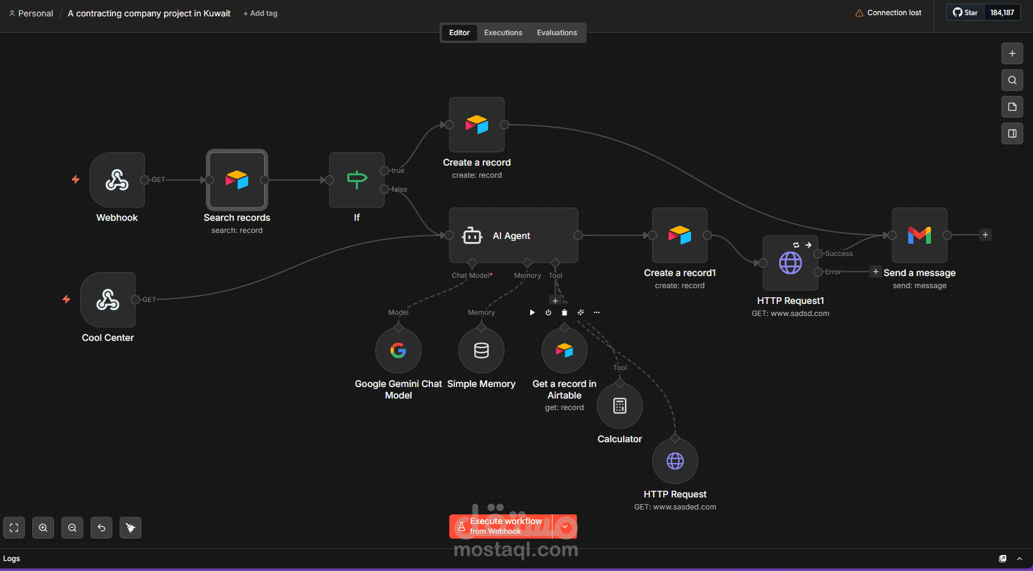Select the If condition node
The image size is (1033, 572).
pyautogui.click(x=356, y=180)
